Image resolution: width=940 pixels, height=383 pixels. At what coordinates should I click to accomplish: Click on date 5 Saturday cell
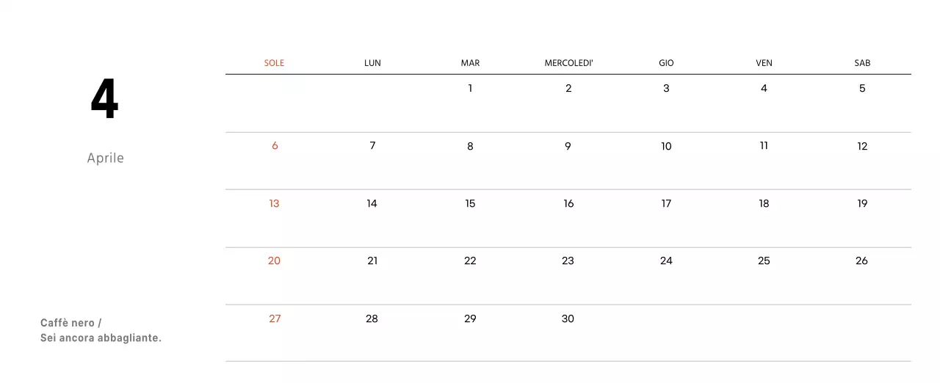pos(862,89)
